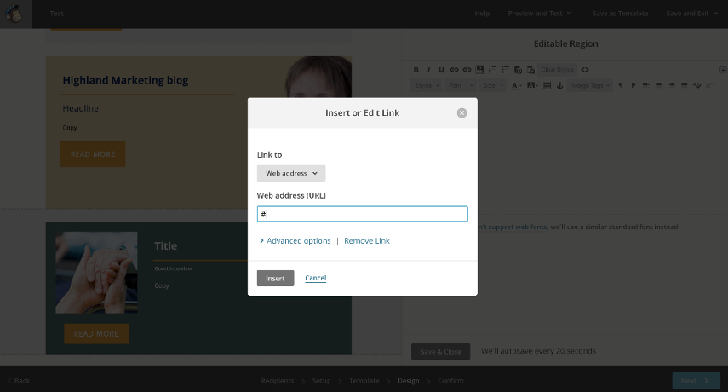
Task: Close the Insert or Edit Link dialog
Action: pos(461,112)
